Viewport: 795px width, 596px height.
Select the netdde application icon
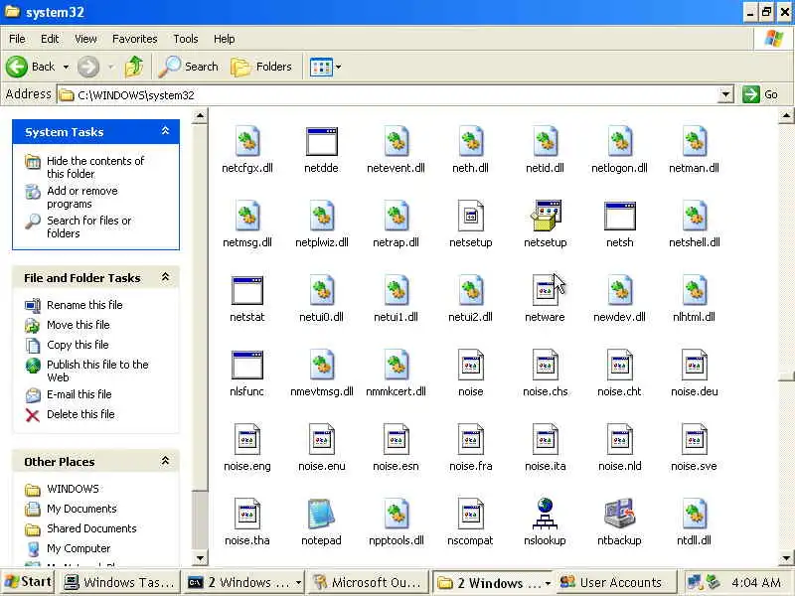pyautogui.click(x=321, y=141)
